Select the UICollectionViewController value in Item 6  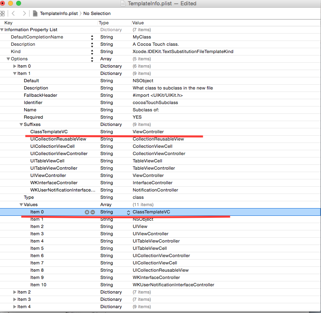point(162,256)
